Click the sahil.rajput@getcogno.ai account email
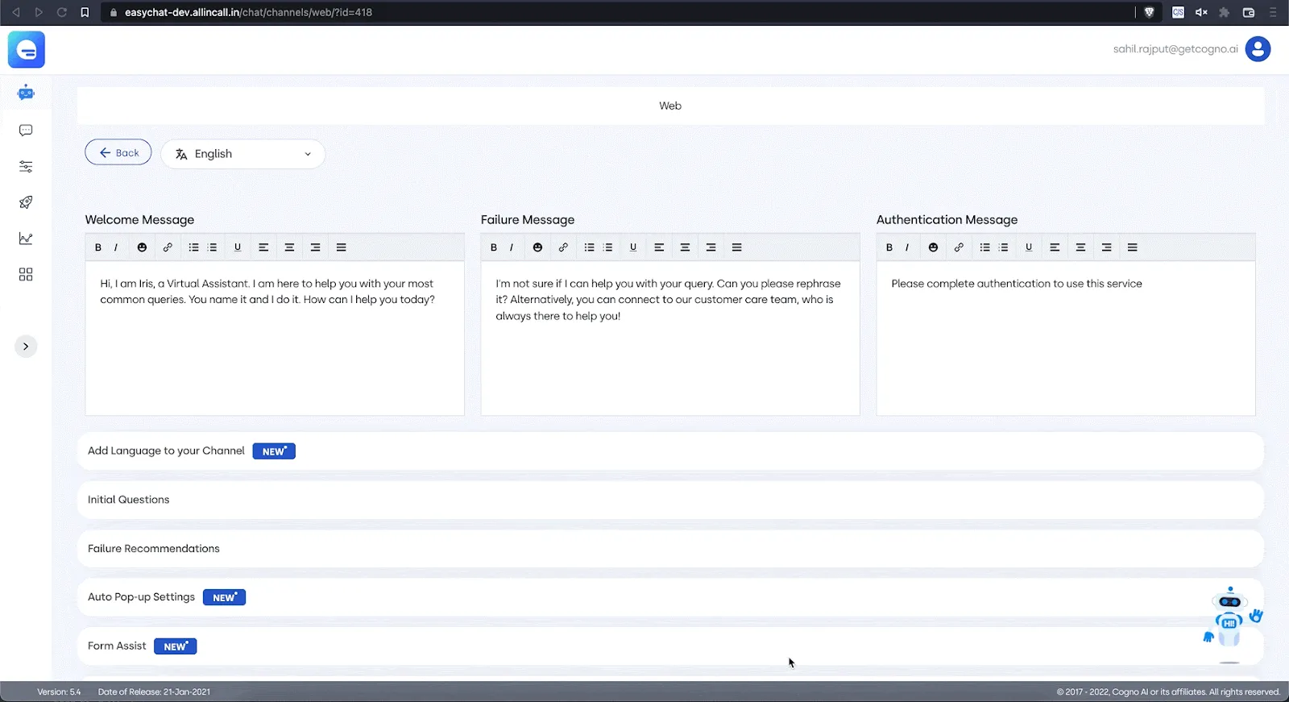 tap(1175, 49)
